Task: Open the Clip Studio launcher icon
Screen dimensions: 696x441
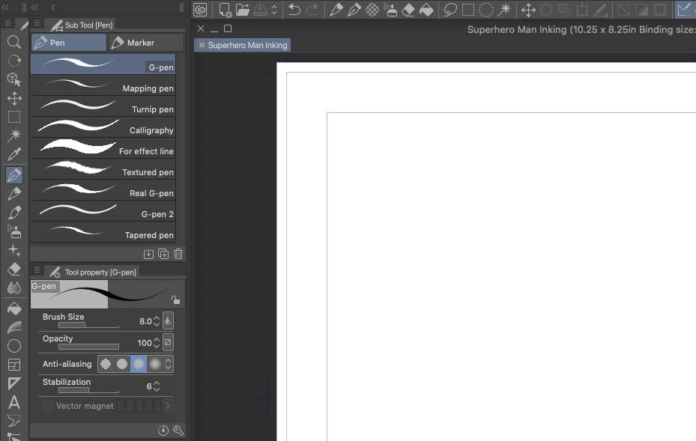Action: [x=200, y=10]
